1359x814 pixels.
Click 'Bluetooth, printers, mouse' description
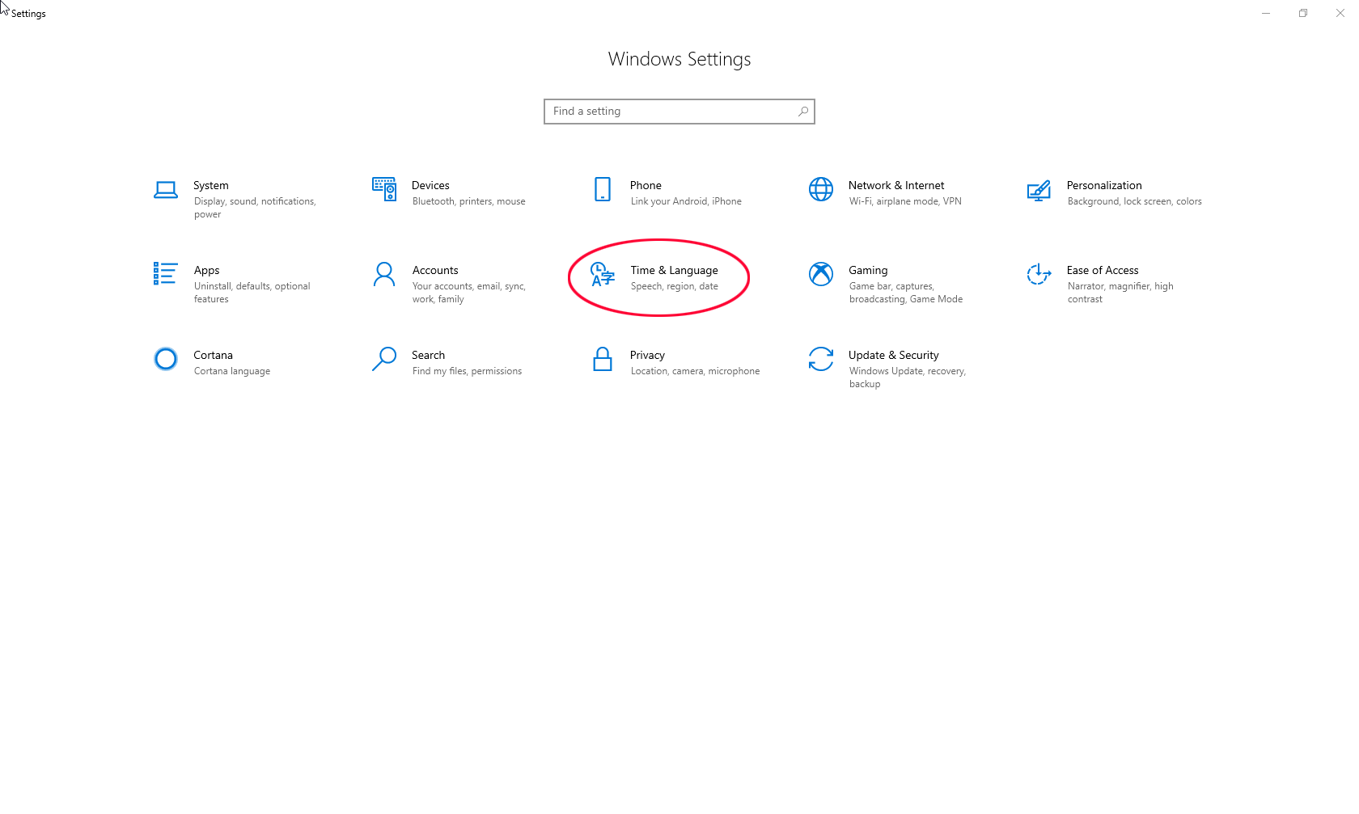coord(468,201)
